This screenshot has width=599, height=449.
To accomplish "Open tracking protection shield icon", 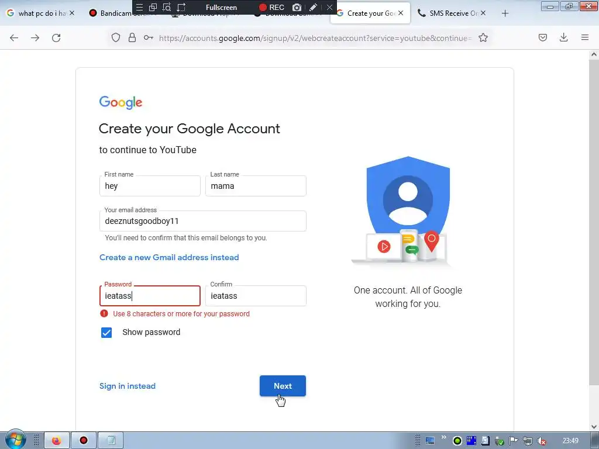I will [x=116, y=37].
